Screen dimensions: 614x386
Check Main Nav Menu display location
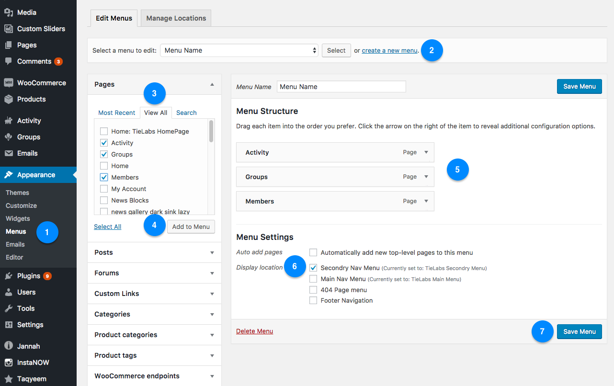point(313,279)
